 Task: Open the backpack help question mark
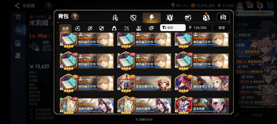click(x=75, y=17)
